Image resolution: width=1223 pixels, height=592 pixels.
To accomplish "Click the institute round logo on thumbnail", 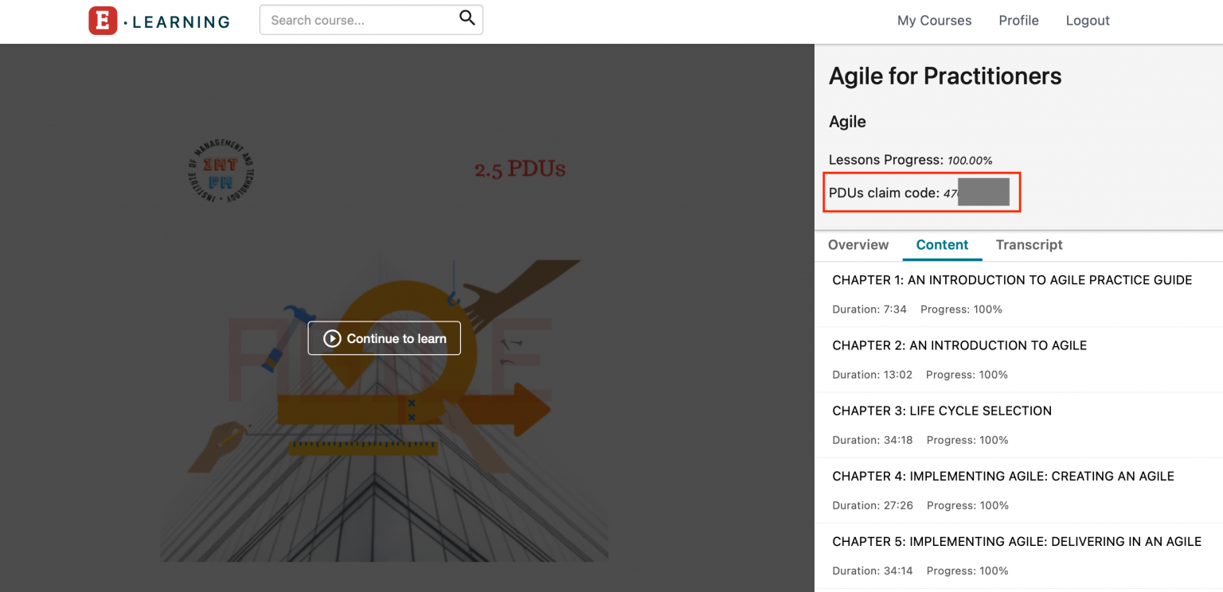I will [x=222, y=170].
